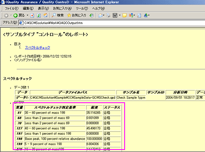The image size is (205, 152).
Task: Open the お気に入り(A) menu
Action: (62, 9)
